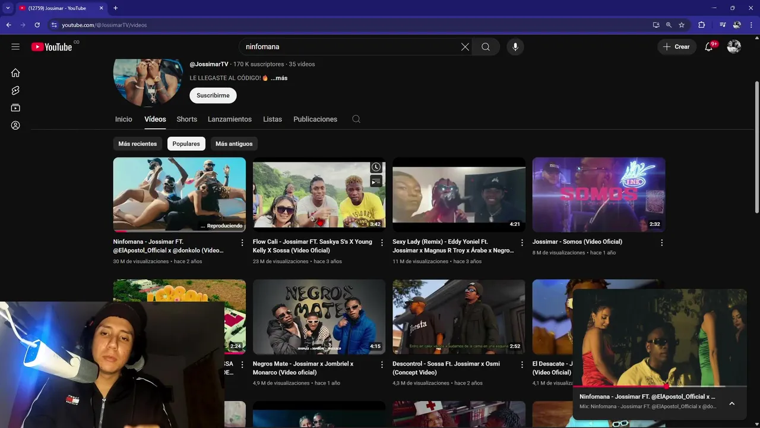Switch to the Shorts channel tab
The width and height of the screenshot is (760, 428).
point(186,119)
